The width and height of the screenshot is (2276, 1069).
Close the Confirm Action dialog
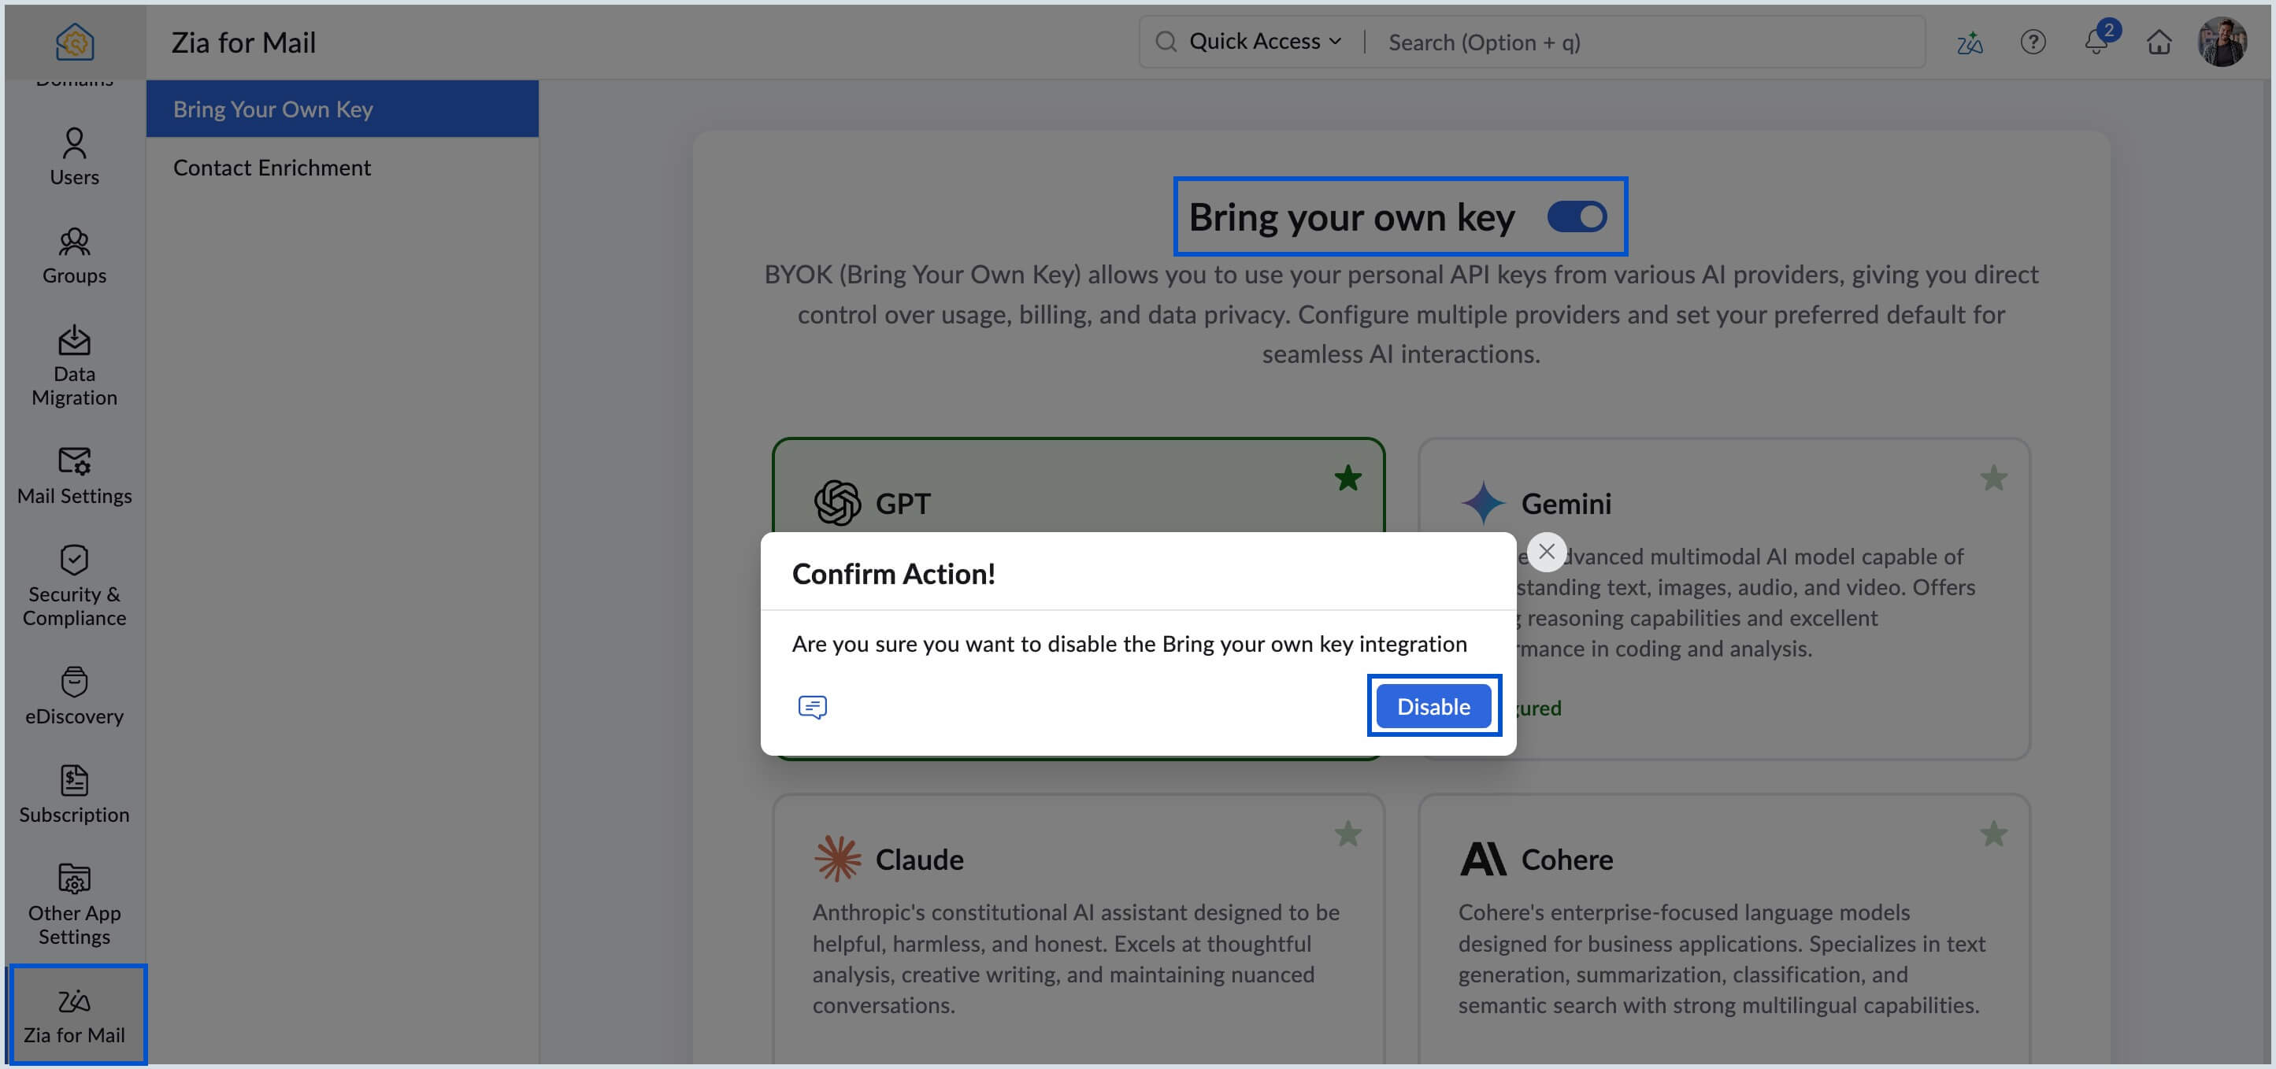tap(1545, 551)
